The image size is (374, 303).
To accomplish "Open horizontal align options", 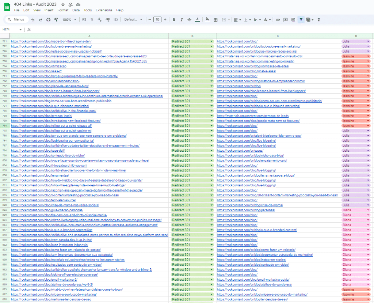I will point(237,20).
